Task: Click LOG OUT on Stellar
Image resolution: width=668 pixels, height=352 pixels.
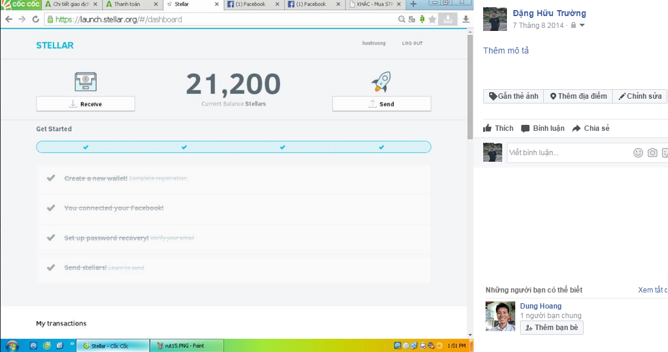Action: point(412,43)
